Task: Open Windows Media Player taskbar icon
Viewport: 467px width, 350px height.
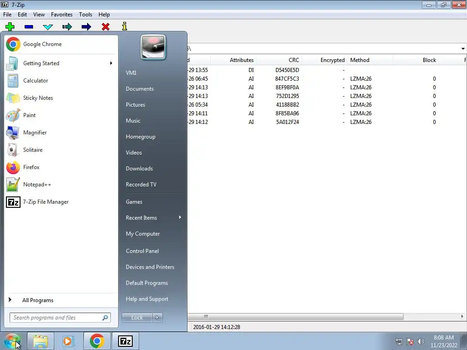Action: tap(68, 341)
